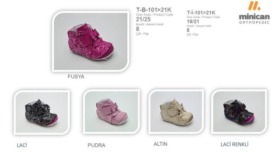Click the PUDRA color label
This screenshot has height=155, width=275.
96,145
